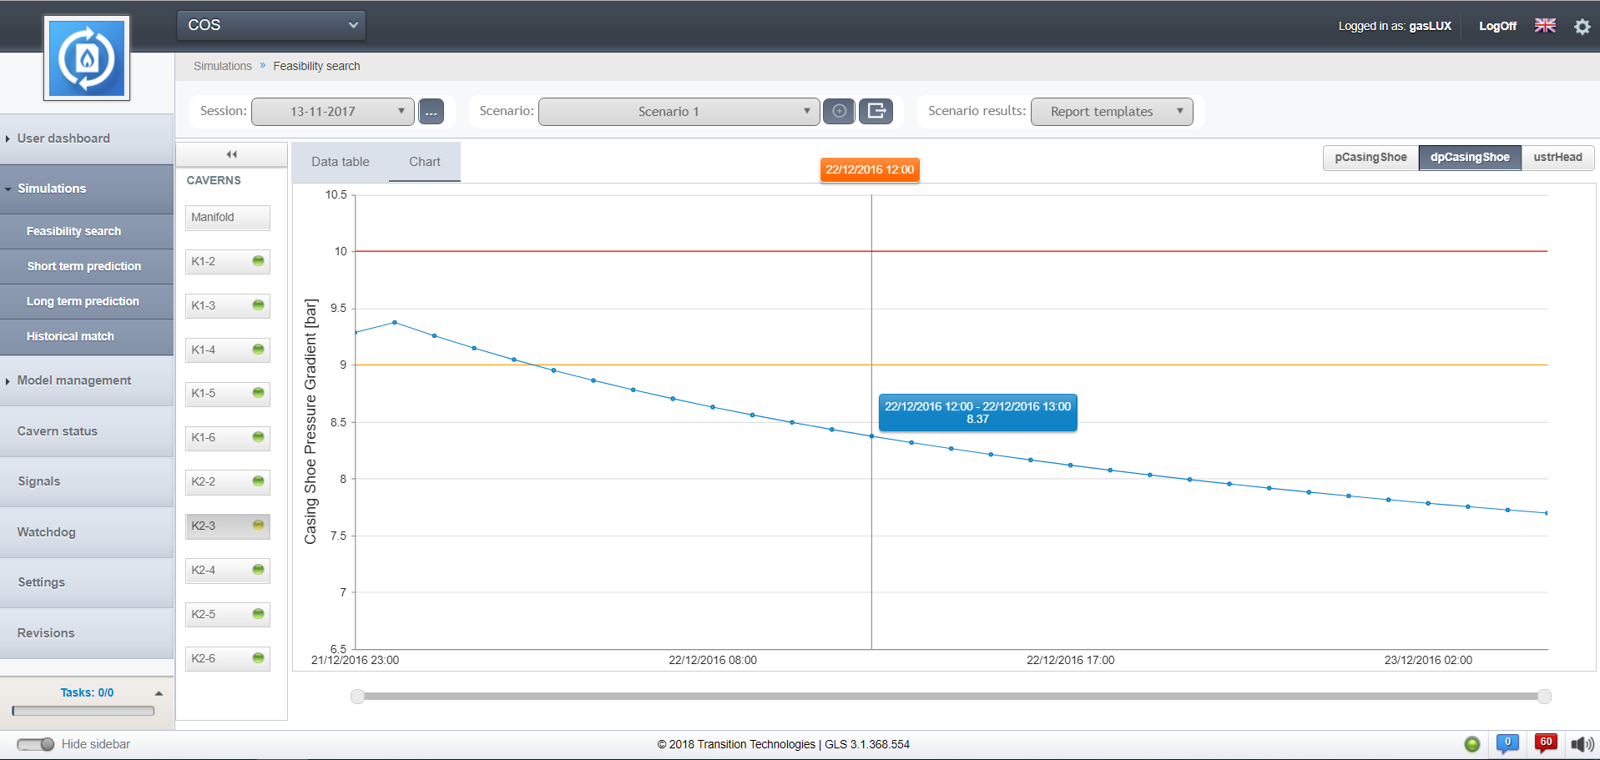
Task: Select the pCasingShoe chart option
Action: (1370, 158)
